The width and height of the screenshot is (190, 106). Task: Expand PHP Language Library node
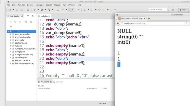[x=11, y=63]
